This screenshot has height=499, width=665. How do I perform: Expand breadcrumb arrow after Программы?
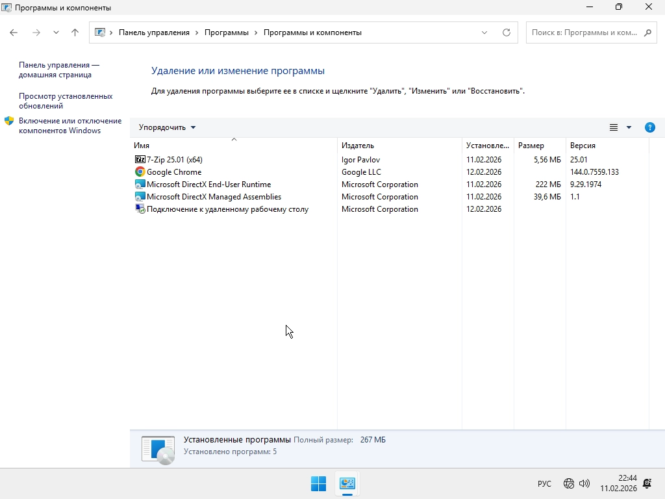pos(256,32)
